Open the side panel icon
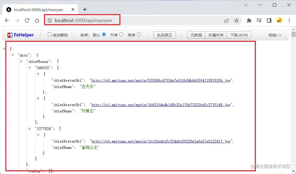 [x=269, y=20]
